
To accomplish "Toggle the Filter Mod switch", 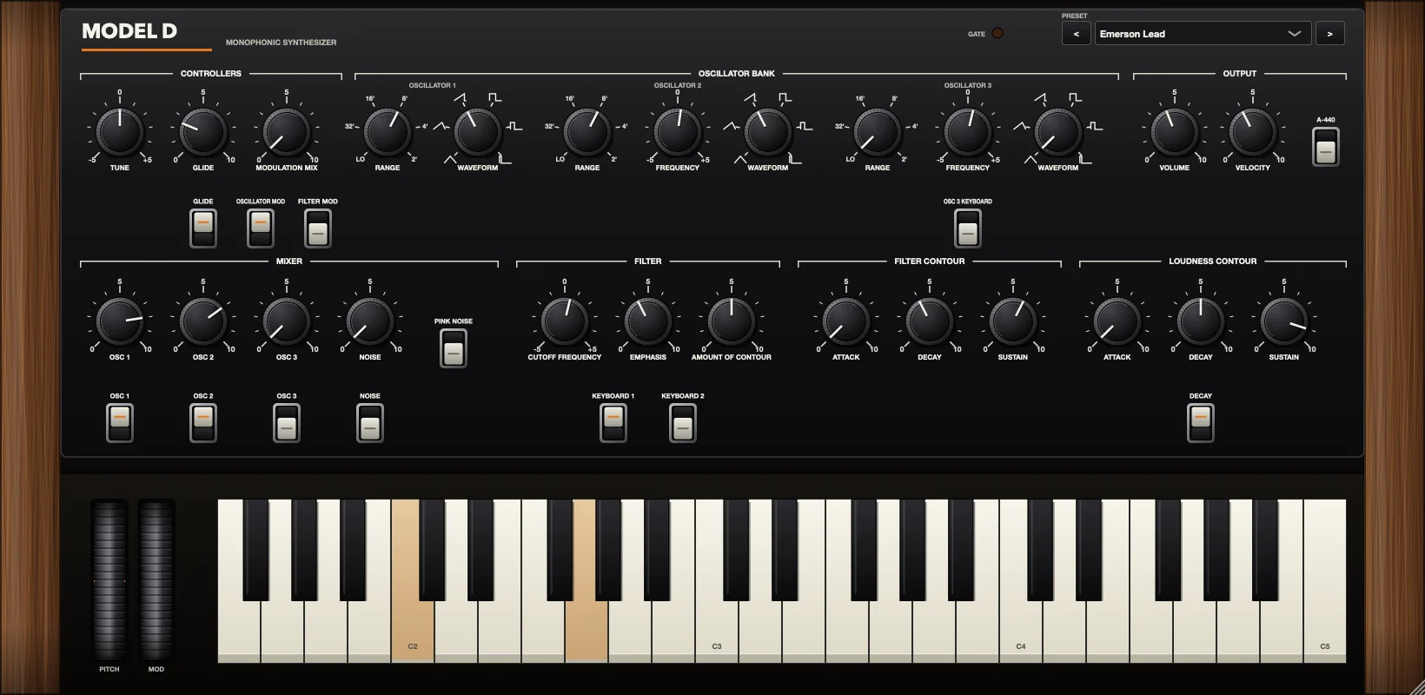I will pos(318,228).
